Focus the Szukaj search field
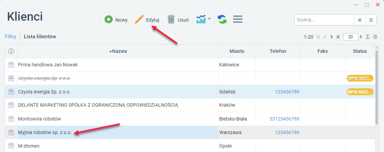This screenshot has width=384, height=152. pyautogui.click(x=324, y=20)
